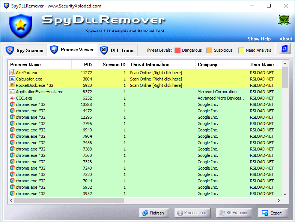Click horizontal scrollbar right arrow
The width and height of the screenshot is (295, 222).
[278, 200]
